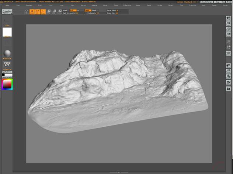Select the Rotate tool in top shelf
Screen dimensions: 233x174
60,12
